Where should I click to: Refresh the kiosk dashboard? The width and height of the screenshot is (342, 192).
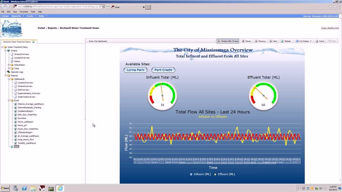click(286, 41)
